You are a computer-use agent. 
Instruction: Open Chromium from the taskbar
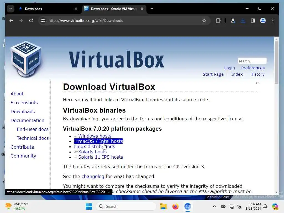188,206
